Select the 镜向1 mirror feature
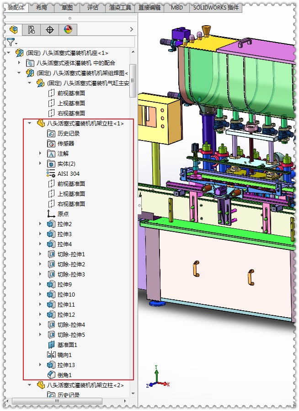 coord(64,355)
